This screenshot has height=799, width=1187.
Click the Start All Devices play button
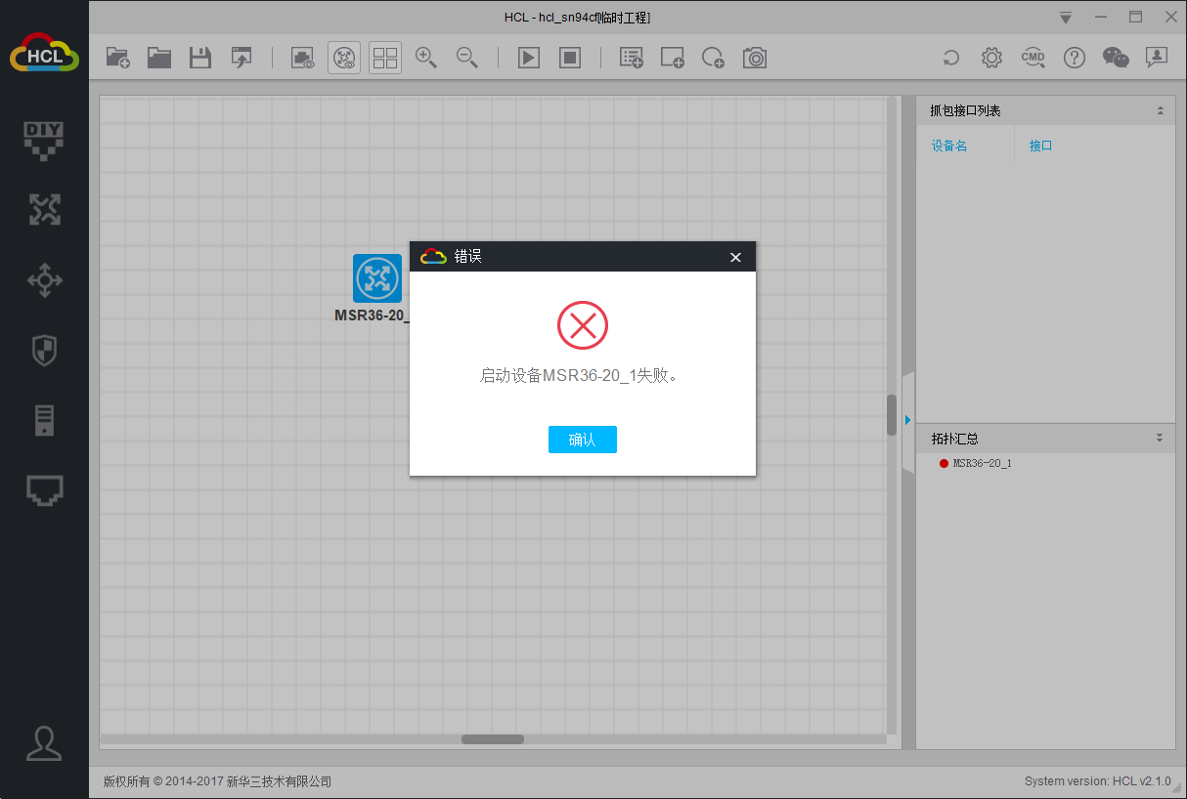click(x=528, y=58)
